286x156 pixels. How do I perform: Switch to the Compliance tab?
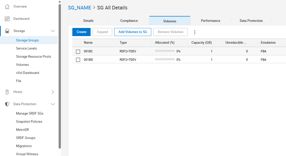[129, 21]
